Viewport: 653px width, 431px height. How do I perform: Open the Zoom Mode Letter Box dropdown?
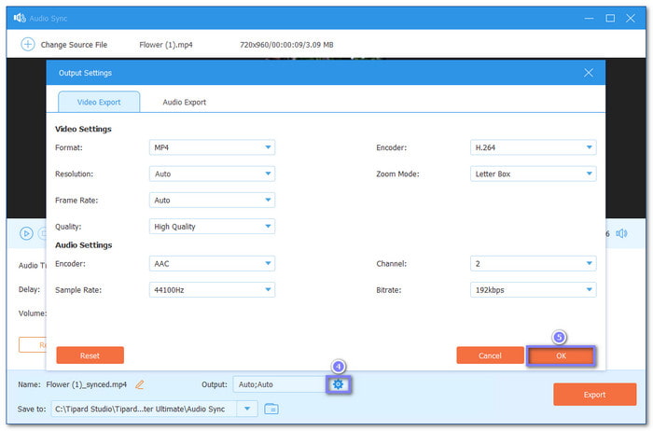[x=533, y=174]
